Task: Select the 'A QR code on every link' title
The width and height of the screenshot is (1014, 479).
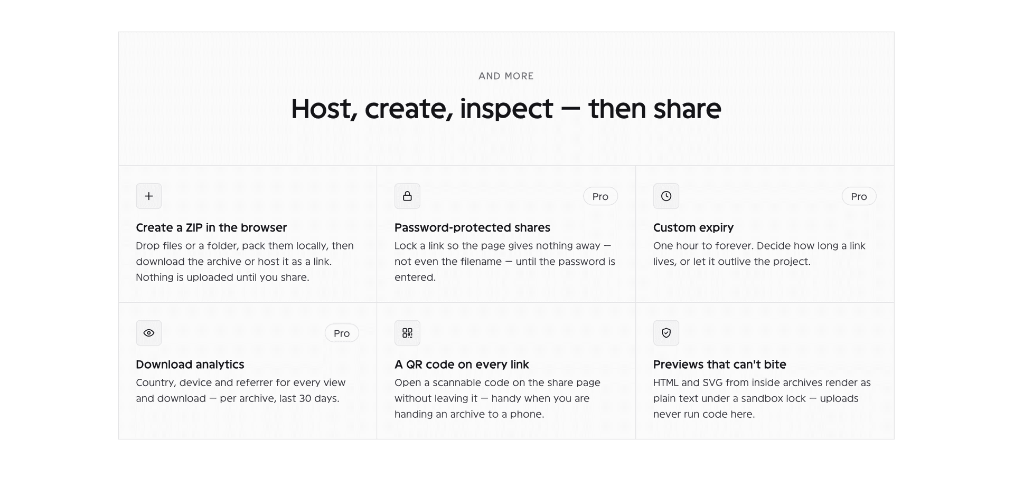Action: tap(462, 365)
